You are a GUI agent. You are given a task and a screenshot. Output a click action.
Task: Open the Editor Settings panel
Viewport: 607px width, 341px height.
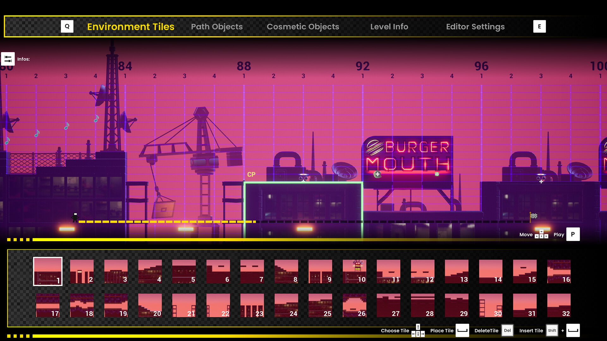point(475,26)
